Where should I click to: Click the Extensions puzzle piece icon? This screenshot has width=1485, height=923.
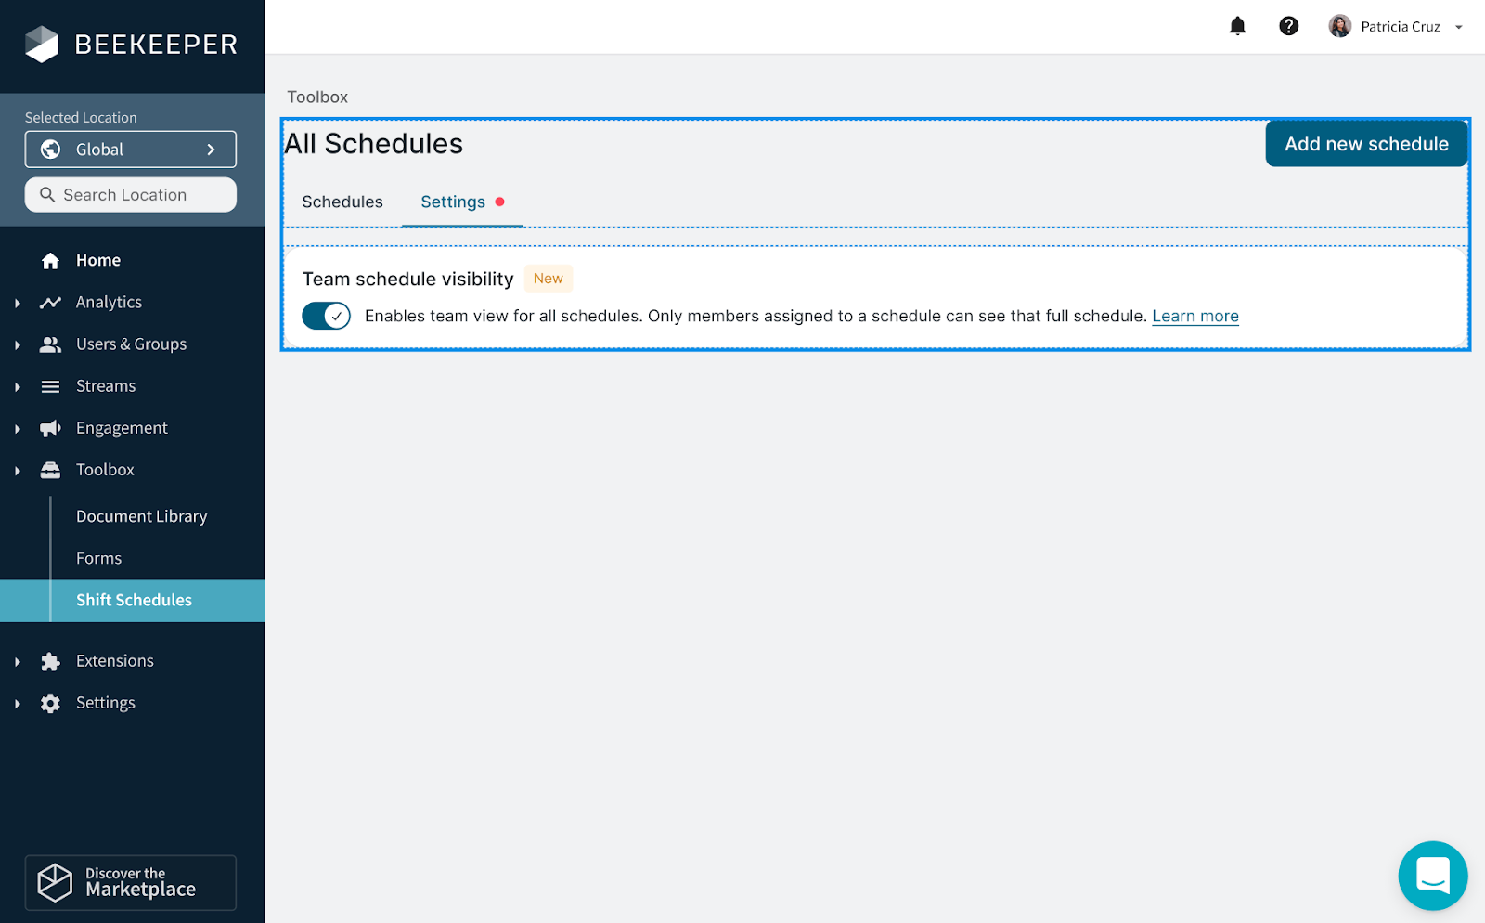[50, 661]
